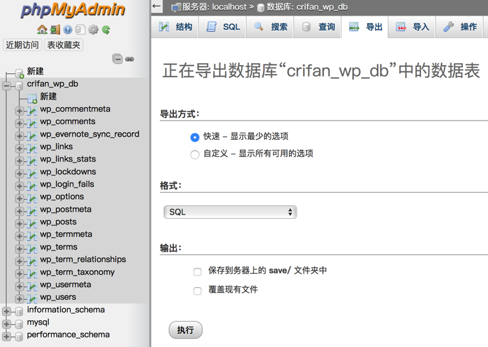Expand wp_evernote_sync_record table node
Screen dimensions: 488x347
[19, 136]
